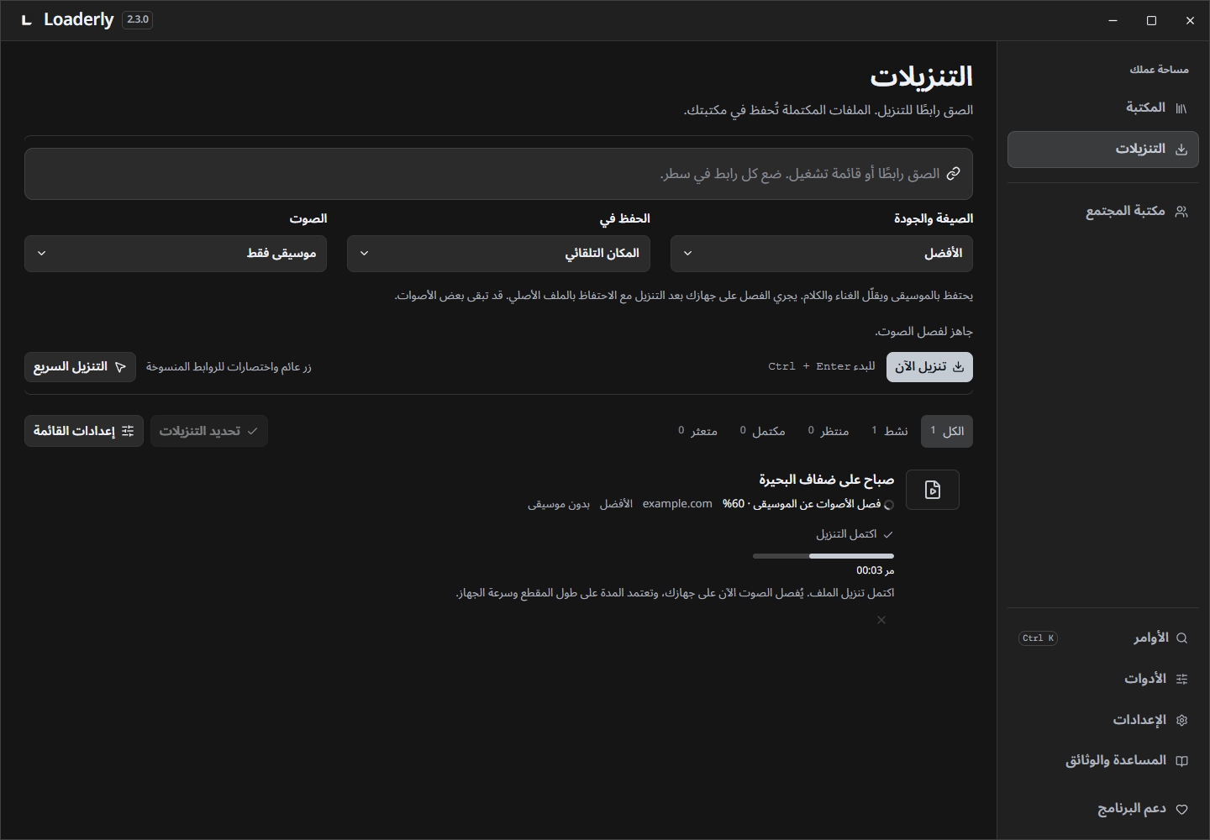Open الأدوات tools in sidebar
Viewport: 1210px width, 840px height.
click(1102, 679)
